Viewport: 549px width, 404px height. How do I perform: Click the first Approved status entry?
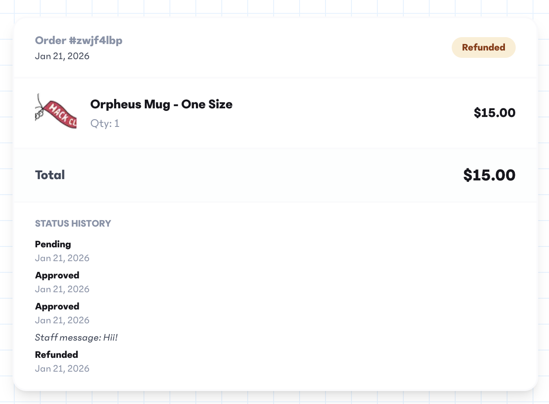[x=57, y=275]
